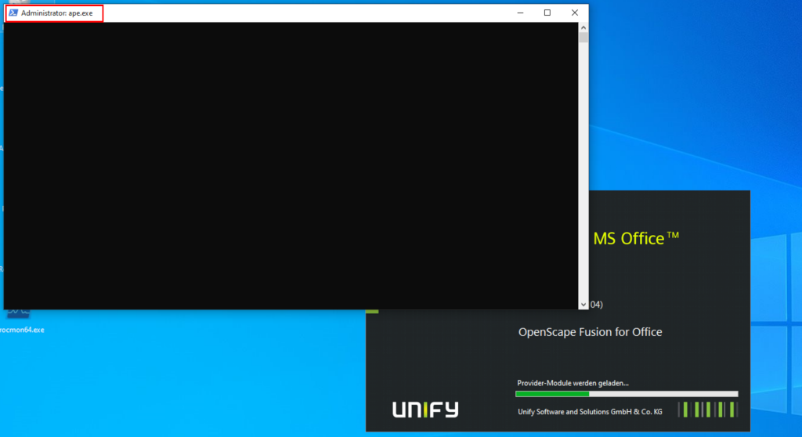Click the yellow "MS Office™" text

(636, 239)
